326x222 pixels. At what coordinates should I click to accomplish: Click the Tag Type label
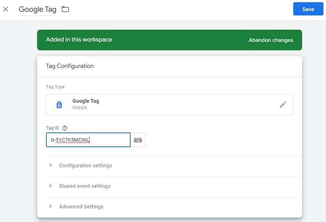coord(55,87)
